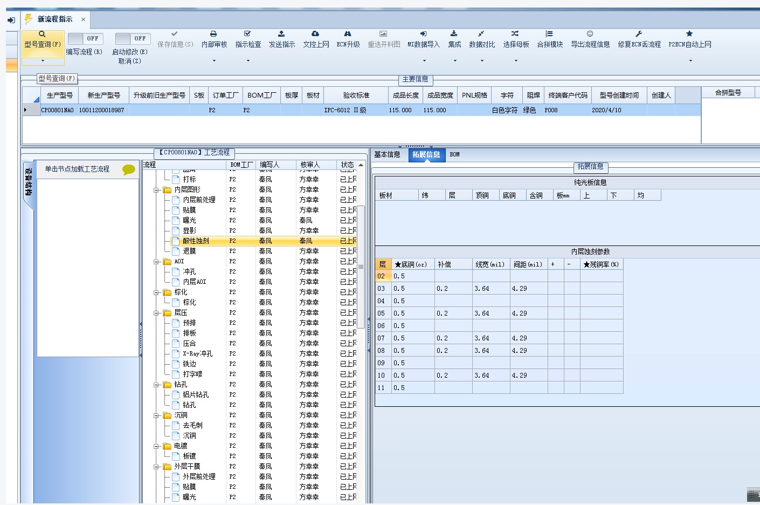The image size is (760, 505).
Task: Switch to the 基本信息 tab
Action: pos(387,154)
